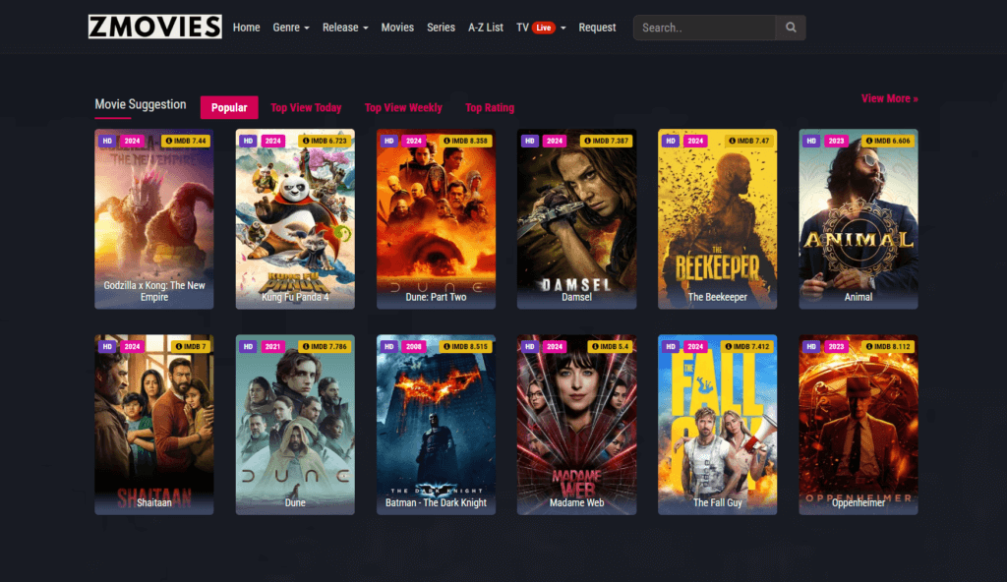This screenshot has height=582, width=1007.
Task: Open the Release dropdown menu
Action: (x=345, y=28)
